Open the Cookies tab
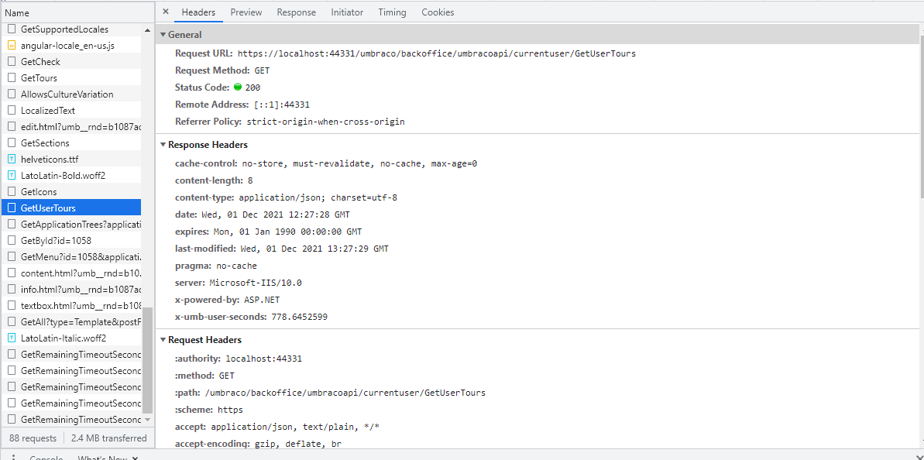 coord(438,12)
